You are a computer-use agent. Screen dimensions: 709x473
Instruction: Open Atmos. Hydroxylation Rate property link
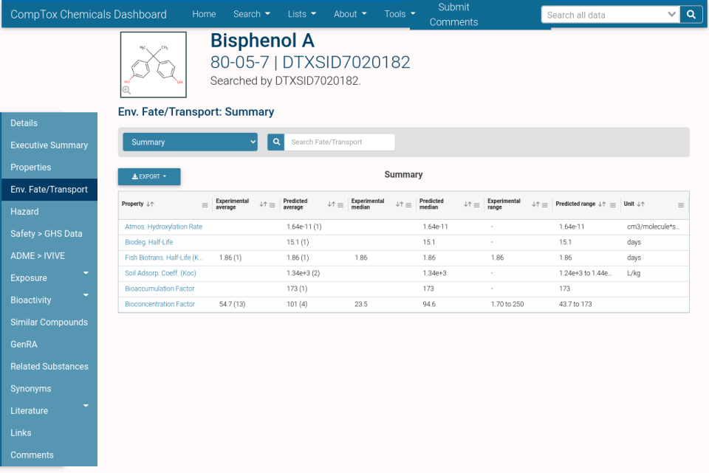click(x=164, y=227)
